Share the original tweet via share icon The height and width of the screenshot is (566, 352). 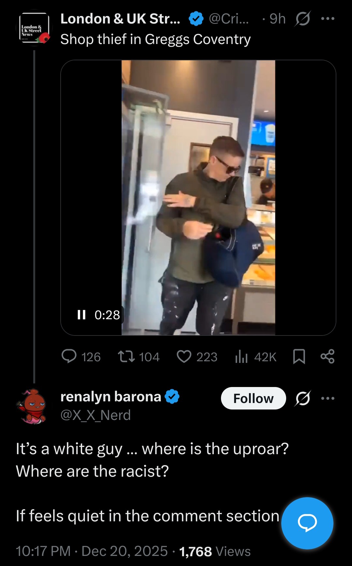point(328,356)
